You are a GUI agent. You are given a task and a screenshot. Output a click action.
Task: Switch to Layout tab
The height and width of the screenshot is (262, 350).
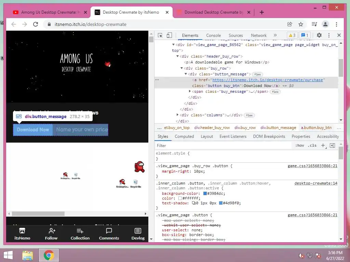coord(207,136)
